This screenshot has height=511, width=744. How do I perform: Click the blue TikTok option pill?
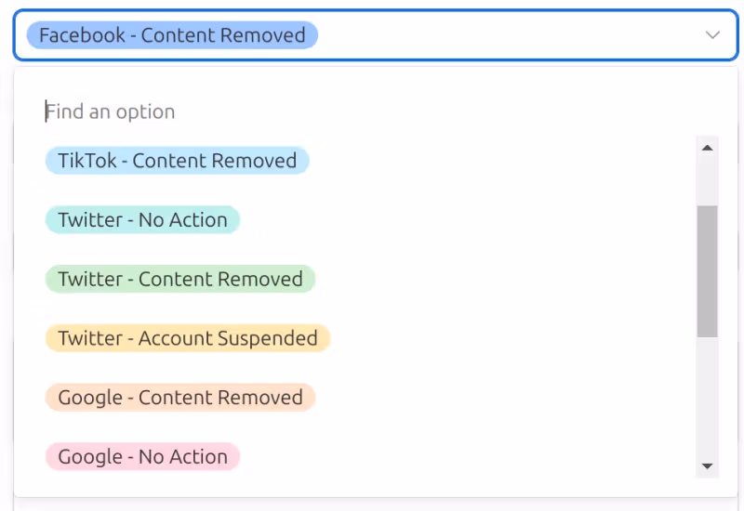click(x=177, y=161)
